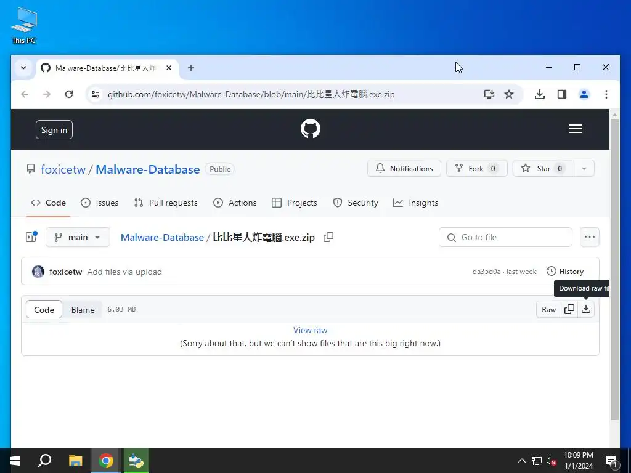631x473 pixels.
Task: Open commit da35d0a link
Action: [x=486, y=272]
